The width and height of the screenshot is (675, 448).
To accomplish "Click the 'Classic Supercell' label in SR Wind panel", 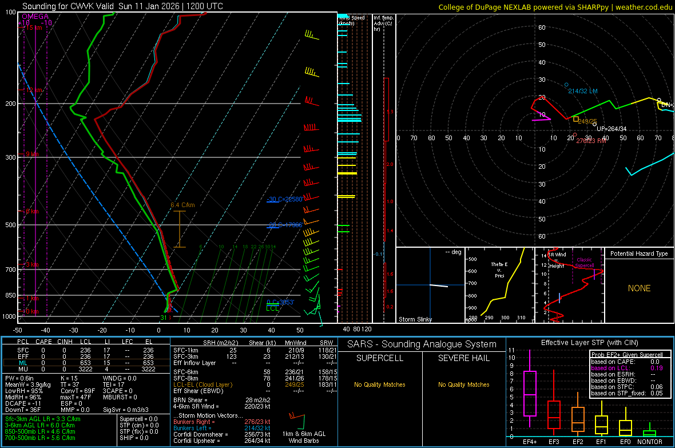I will tap(585, 263).
